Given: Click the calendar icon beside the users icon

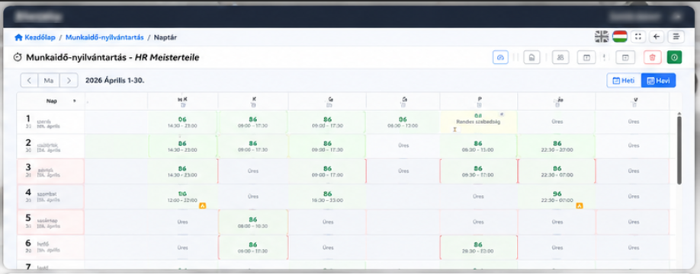Looking at the screenshot, I should coord(586,58).
